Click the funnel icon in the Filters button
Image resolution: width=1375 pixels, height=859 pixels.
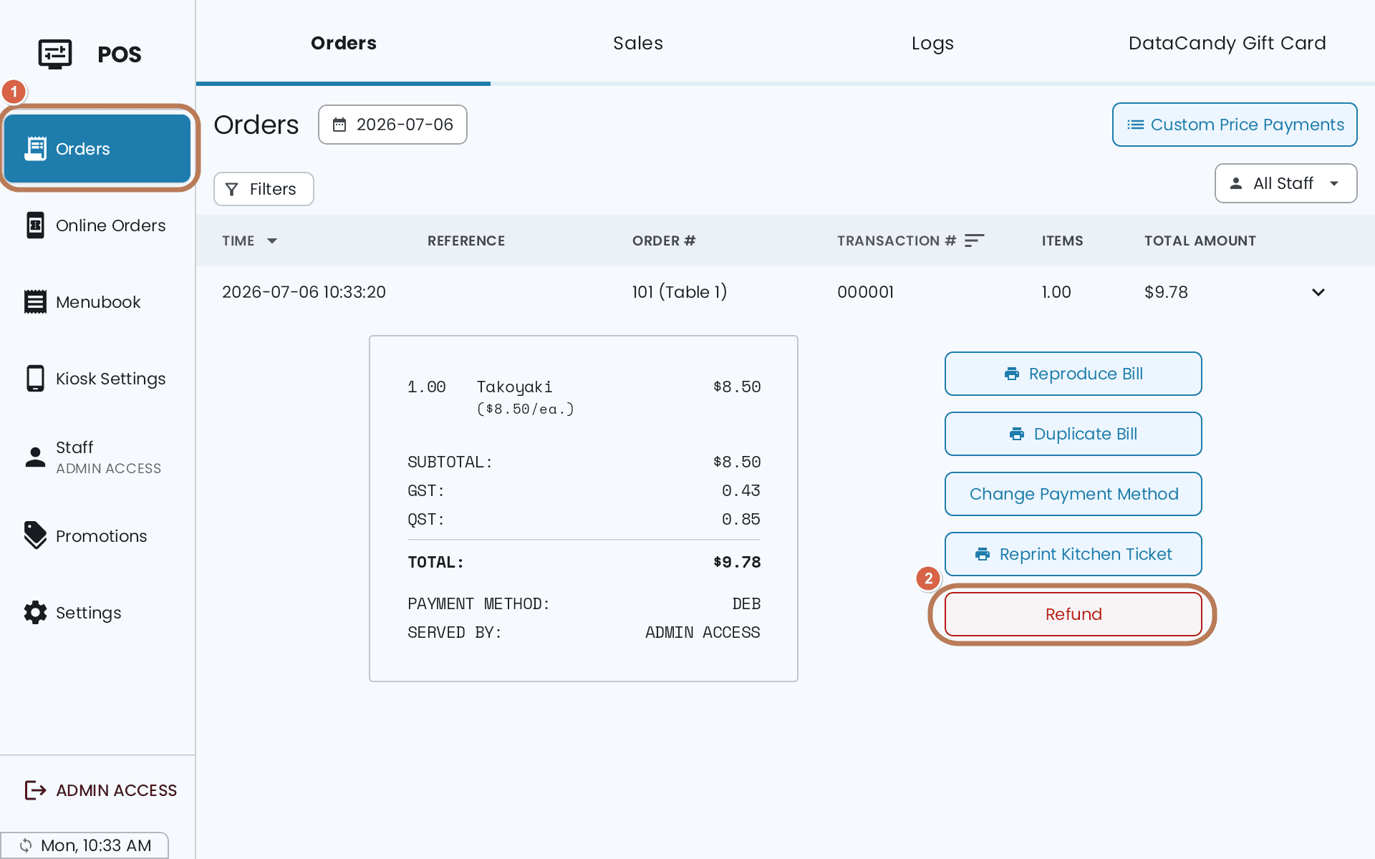point(231,189)
